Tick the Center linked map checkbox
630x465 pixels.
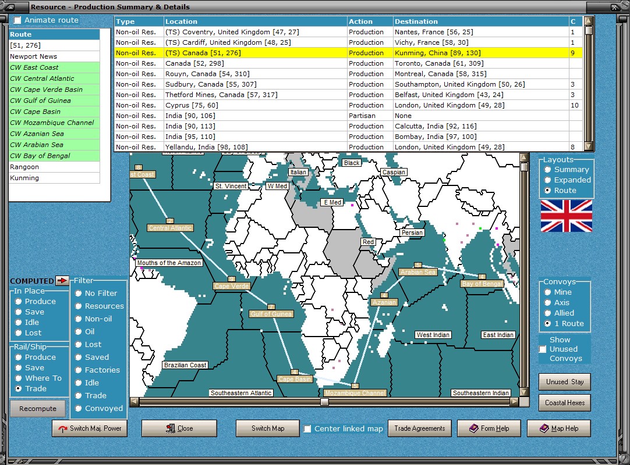click(307, 429)
